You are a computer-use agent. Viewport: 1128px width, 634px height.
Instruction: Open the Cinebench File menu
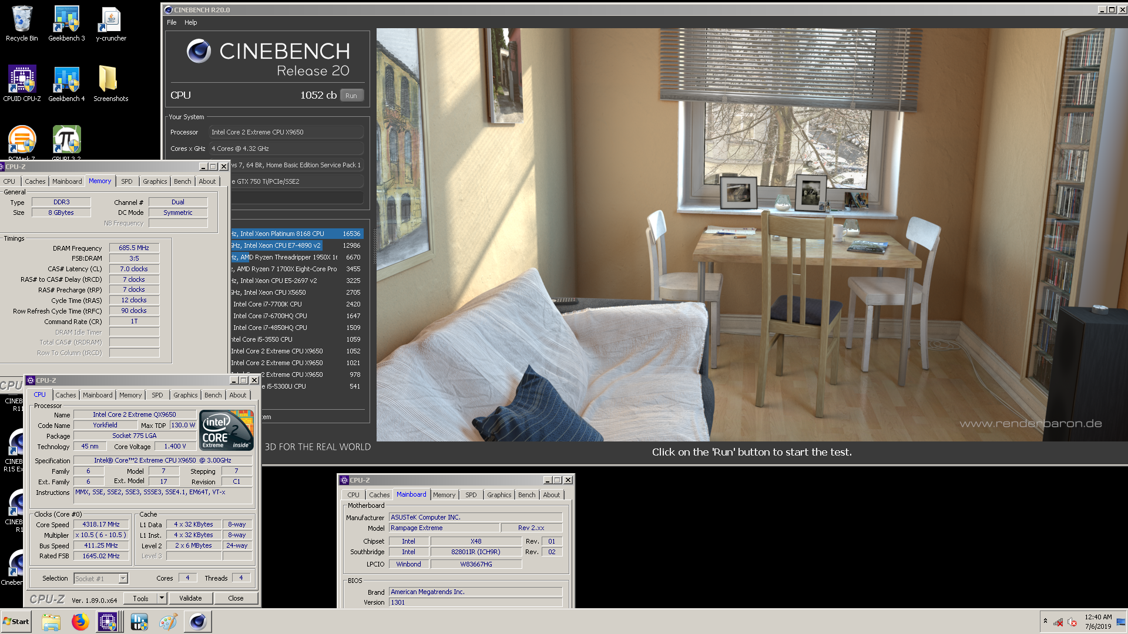172,22
